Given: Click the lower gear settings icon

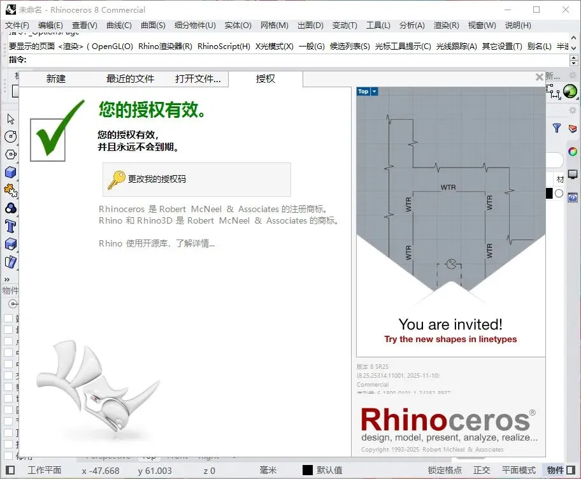Looking at the screenshot, I should pos(573,110).
